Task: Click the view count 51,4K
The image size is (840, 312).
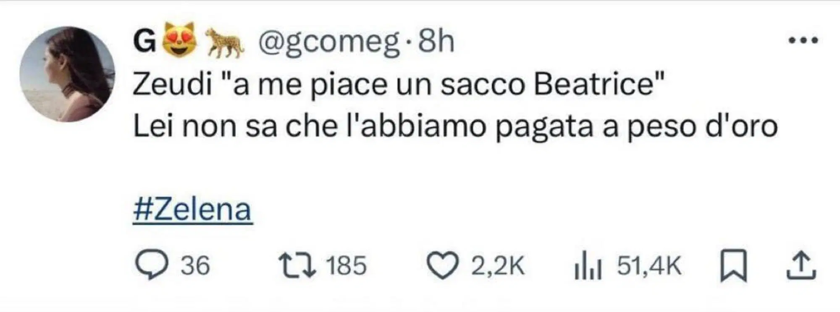Action: (x=649, y=266)
